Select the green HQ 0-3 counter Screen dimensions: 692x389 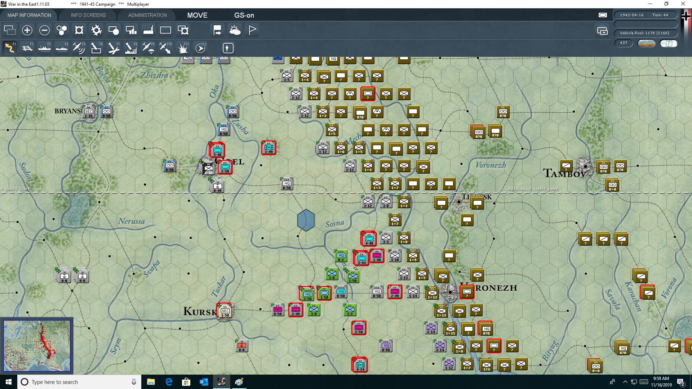pyautogui.click(x=341, y=256)
